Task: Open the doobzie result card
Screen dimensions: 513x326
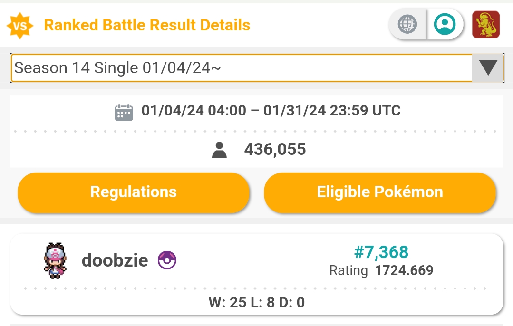Action: 257,274
